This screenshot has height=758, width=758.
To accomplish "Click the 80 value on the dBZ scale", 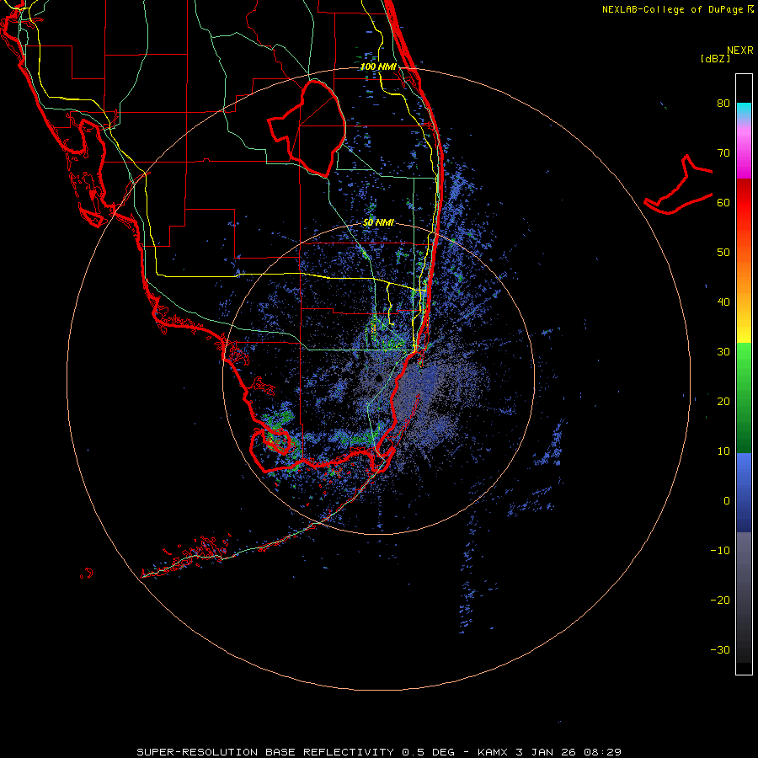I will coord(723,104).
